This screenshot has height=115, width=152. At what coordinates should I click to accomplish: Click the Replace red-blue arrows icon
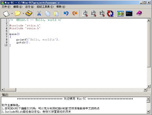(x=110, y=13)
